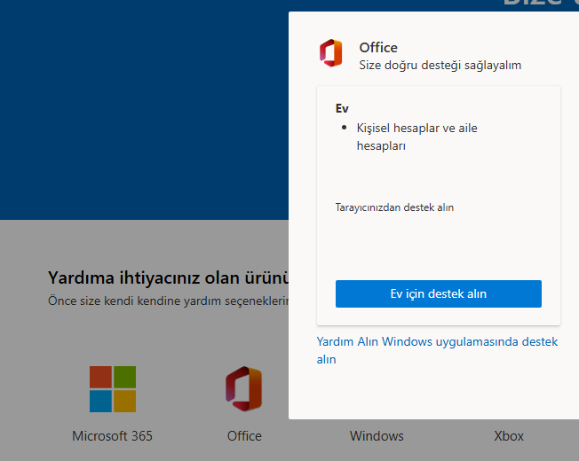The height and width of the screenshot is (461, 579).
Task: Click the 'Ev için destek alın' button
Action: [x=439, y=293]
